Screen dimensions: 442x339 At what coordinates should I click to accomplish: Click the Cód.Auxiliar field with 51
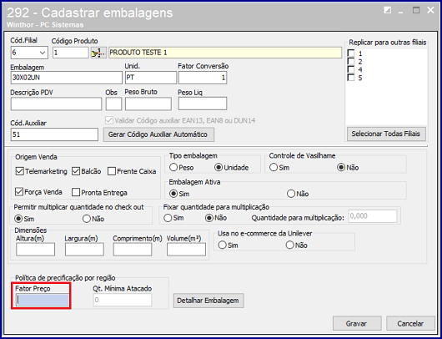[x=54, y=134]
